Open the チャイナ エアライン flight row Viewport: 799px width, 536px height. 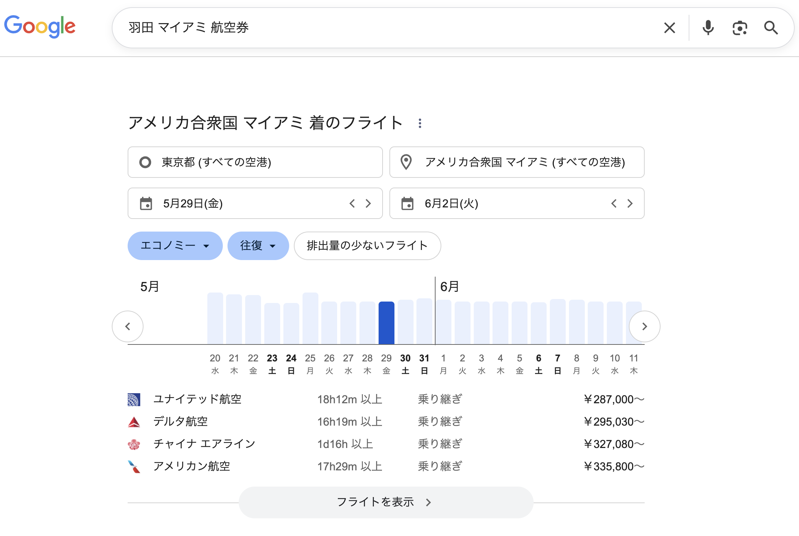(x=386, y=444)
